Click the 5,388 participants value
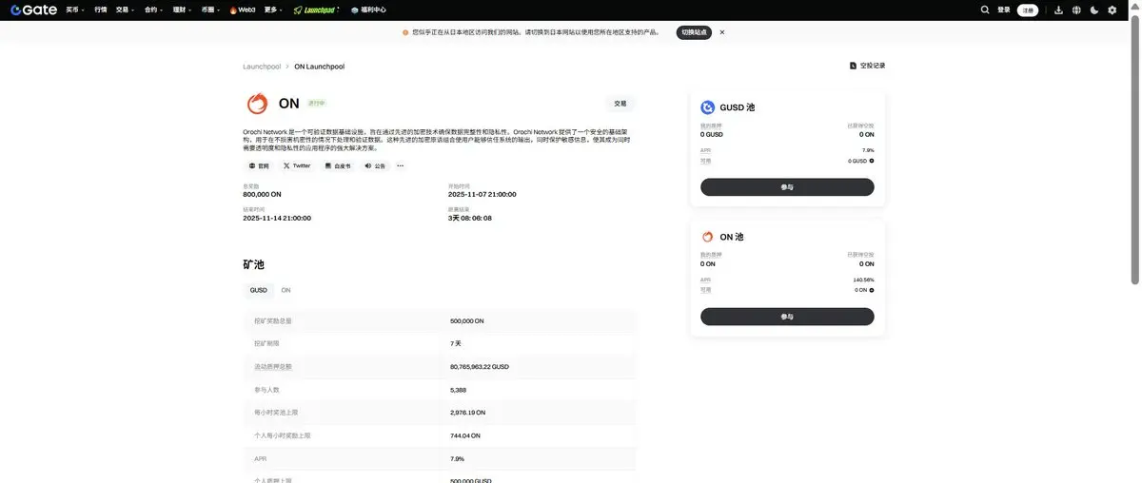The height and width of the screenshot is (483, 1142). tap(459, 390)
